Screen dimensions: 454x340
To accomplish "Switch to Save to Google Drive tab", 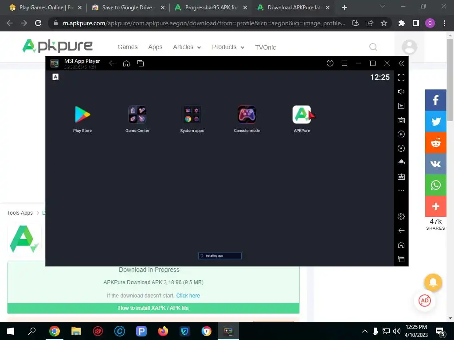I will pyautogui.click(x=128, y=8).
